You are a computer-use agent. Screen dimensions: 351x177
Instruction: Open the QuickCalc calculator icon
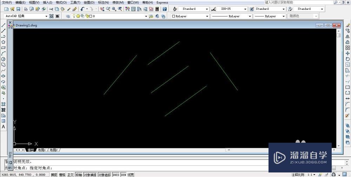[157, 9]
